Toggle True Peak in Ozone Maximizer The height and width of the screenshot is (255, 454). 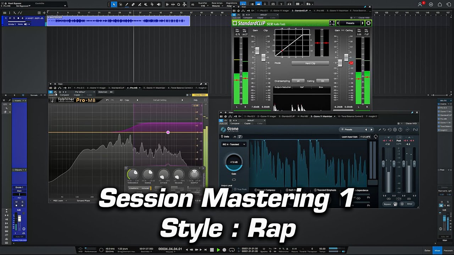240,190
